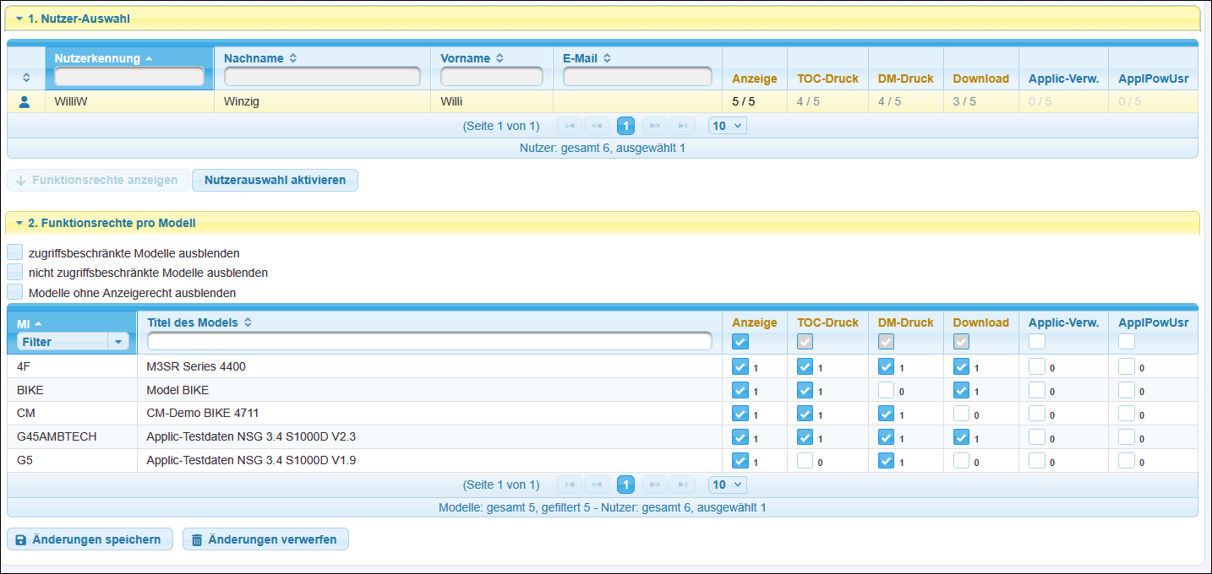The width and height of the screenshot is (1212, 574).
Task: Sort user table by Nachname column
Action: pyautogui.click(x=293, y=58)
